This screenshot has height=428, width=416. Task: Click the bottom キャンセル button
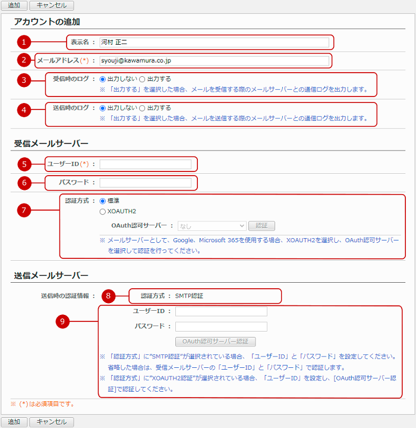point(52,421)
